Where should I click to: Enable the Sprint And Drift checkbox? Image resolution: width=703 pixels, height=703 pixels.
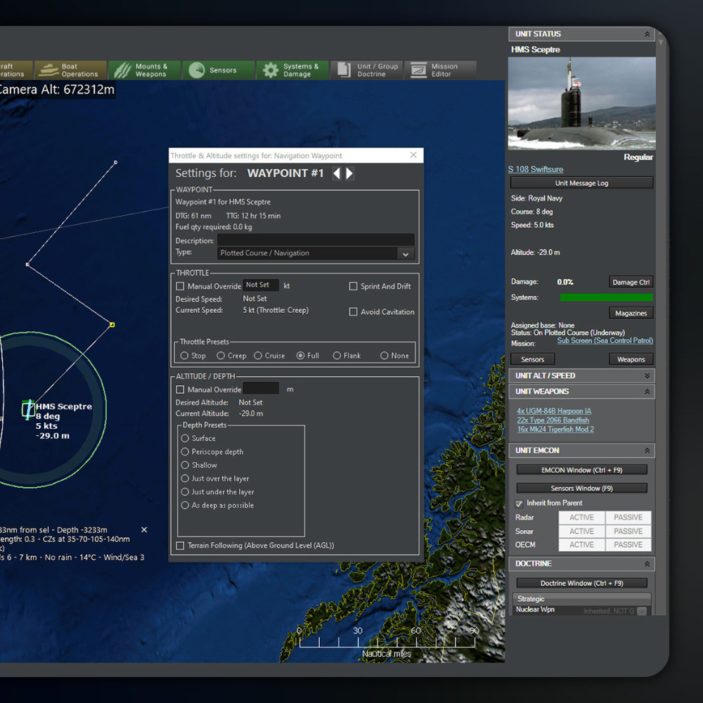tap(354, 287)
